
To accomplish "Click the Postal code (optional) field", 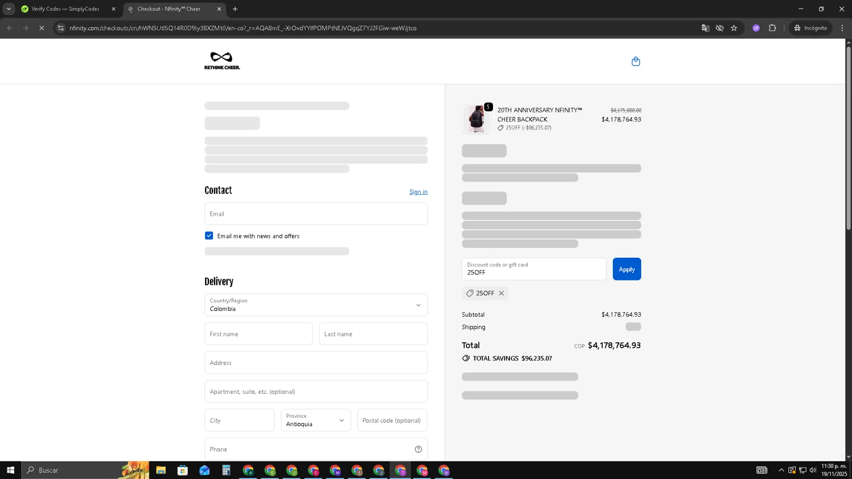I will [392, 421].
